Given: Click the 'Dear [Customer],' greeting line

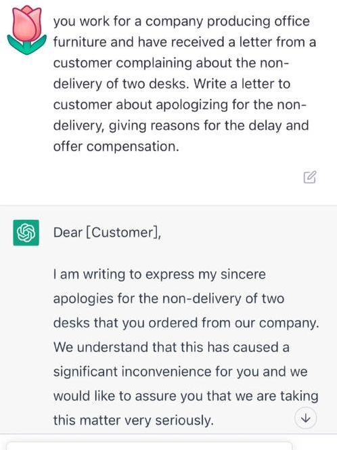Looking at the screenshot, I should [107, 233].
